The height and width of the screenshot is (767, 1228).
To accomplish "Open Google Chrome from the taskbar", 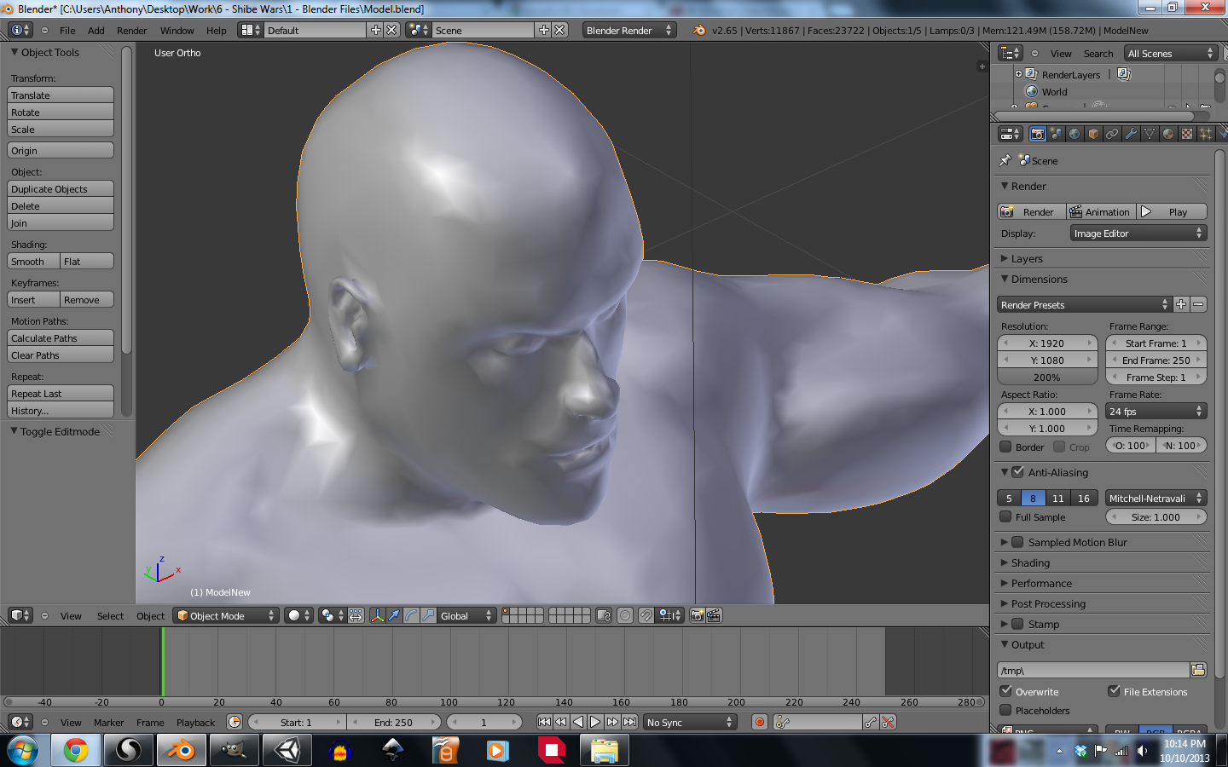I will (x=75, y=750).
